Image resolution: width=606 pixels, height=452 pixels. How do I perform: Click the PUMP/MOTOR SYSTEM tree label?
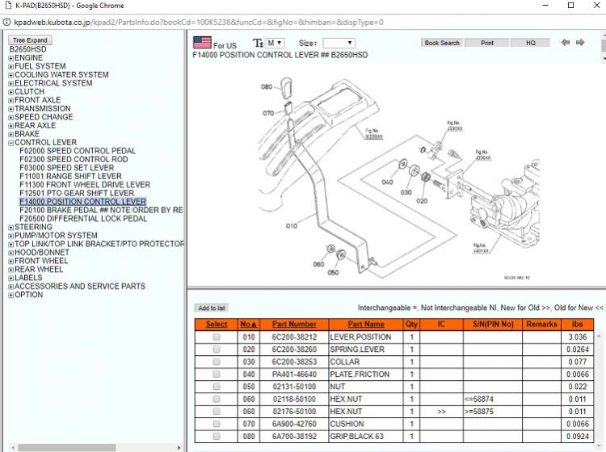coord(56,236)
